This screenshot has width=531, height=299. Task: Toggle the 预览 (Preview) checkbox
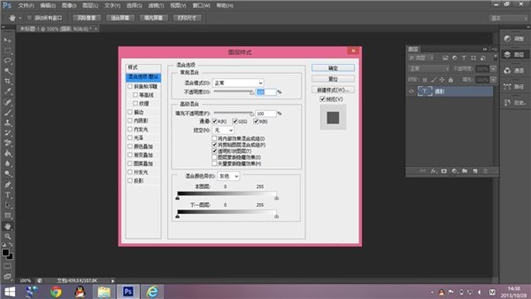tap(322, 98)
